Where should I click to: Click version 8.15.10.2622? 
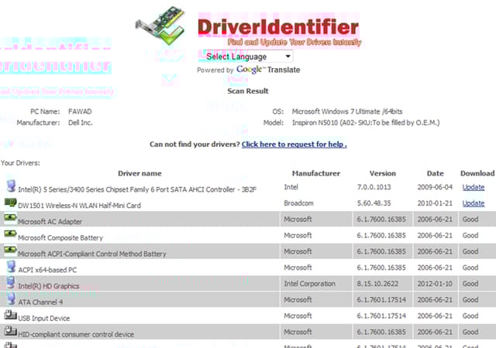377,284
